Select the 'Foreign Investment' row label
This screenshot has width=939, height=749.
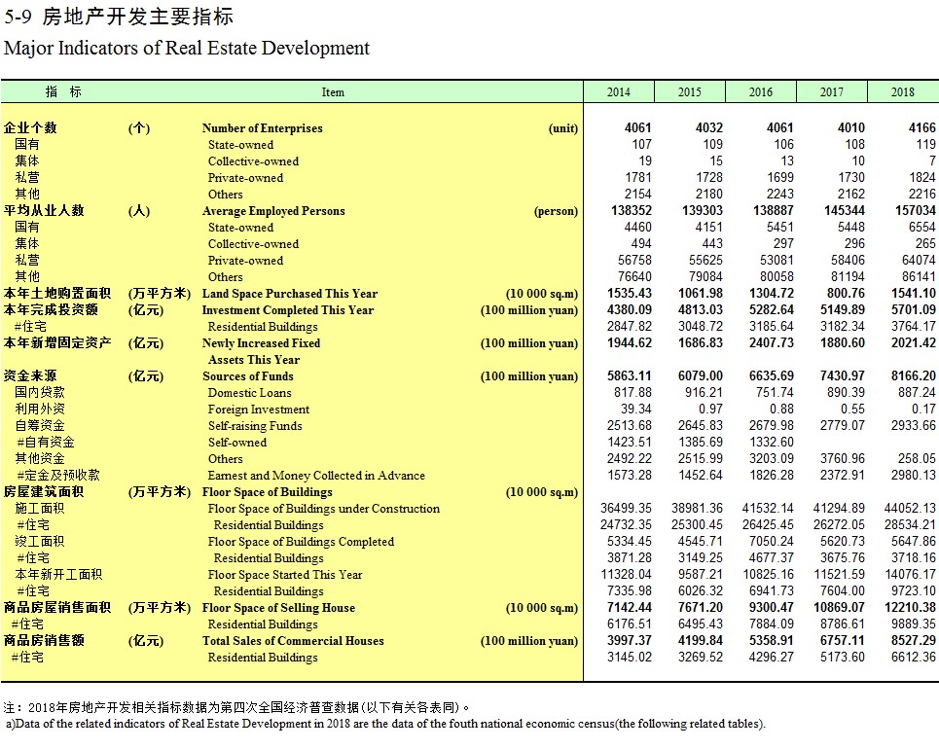pos(259,410)
